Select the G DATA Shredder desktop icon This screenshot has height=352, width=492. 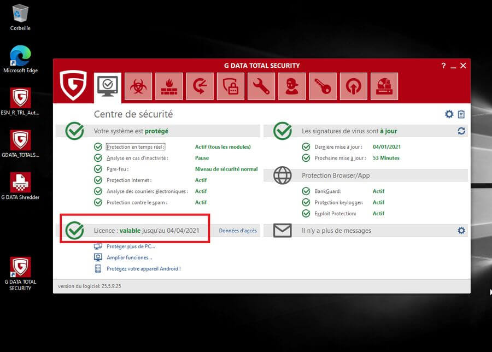click(20, 186)
